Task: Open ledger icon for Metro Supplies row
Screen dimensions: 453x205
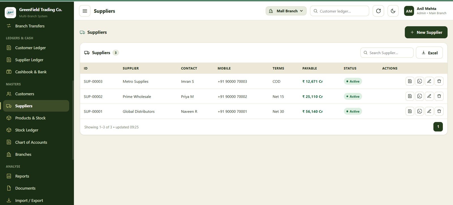Action: (410, 81)
